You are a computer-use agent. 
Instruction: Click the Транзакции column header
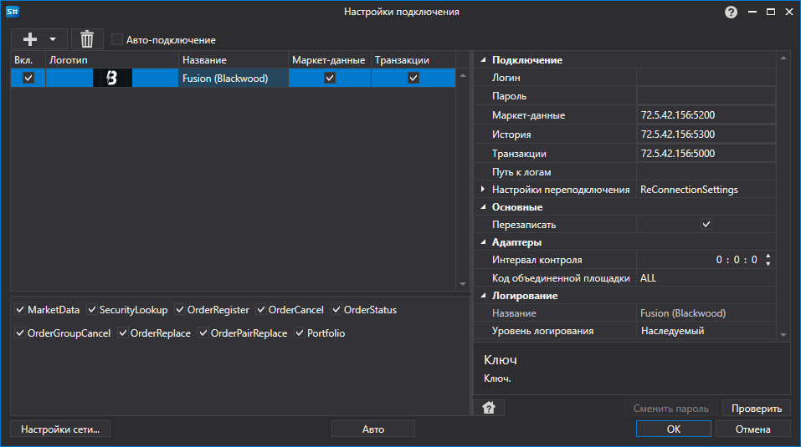[x=413, y=59]
